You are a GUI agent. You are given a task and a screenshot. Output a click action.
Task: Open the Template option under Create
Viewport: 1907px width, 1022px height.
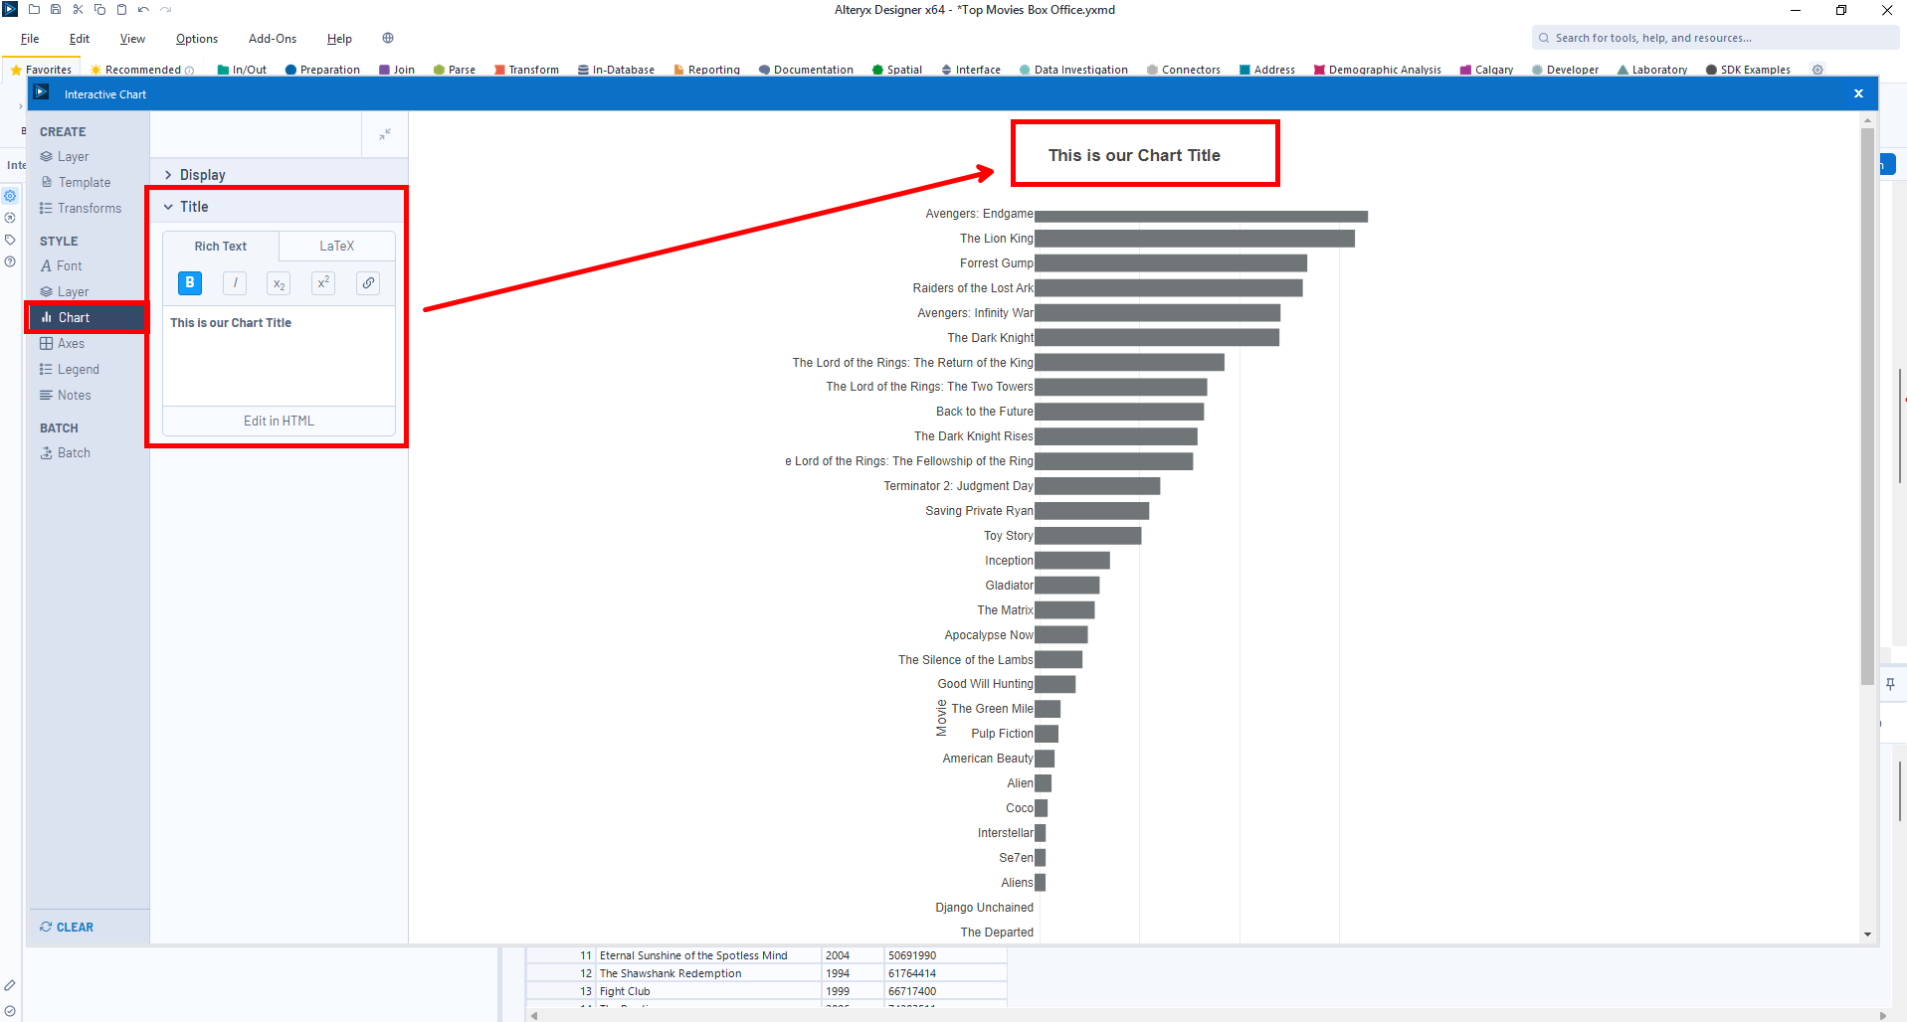coord(84,183)
